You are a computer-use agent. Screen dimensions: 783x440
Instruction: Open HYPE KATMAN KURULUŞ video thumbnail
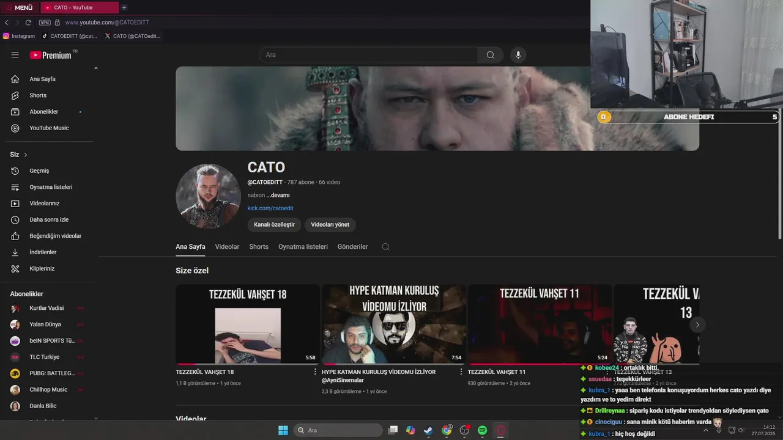point(394,324)
